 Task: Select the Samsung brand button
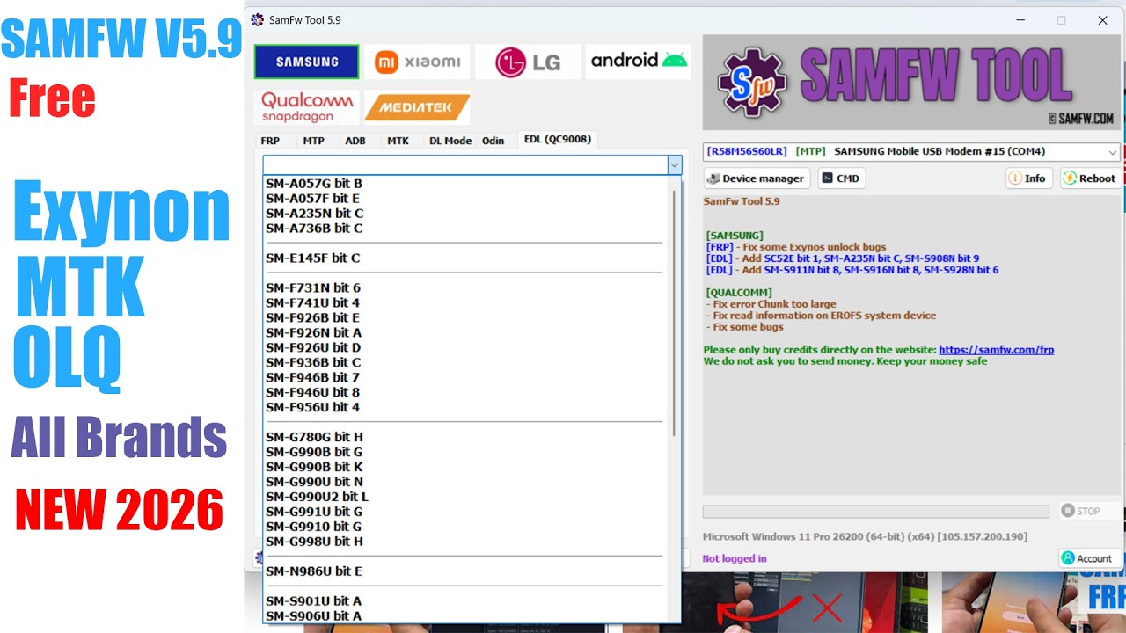306,62
